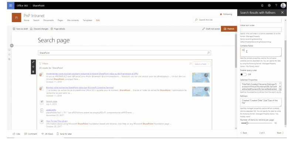Select the move web part icon

(x=33, y=67)
